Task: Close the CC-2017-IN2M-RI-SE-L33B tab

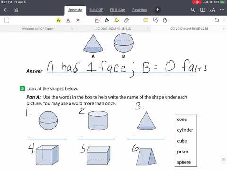Action: (x=224, y=29)
